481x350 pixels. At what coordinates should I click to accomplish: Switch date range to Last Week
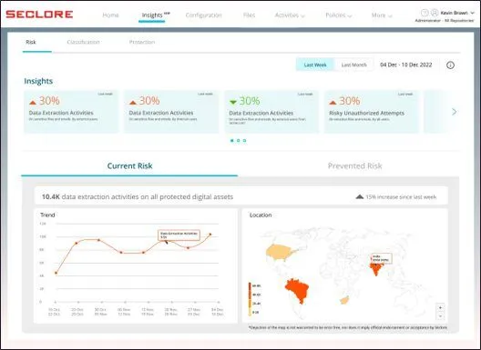pos(314,65)
